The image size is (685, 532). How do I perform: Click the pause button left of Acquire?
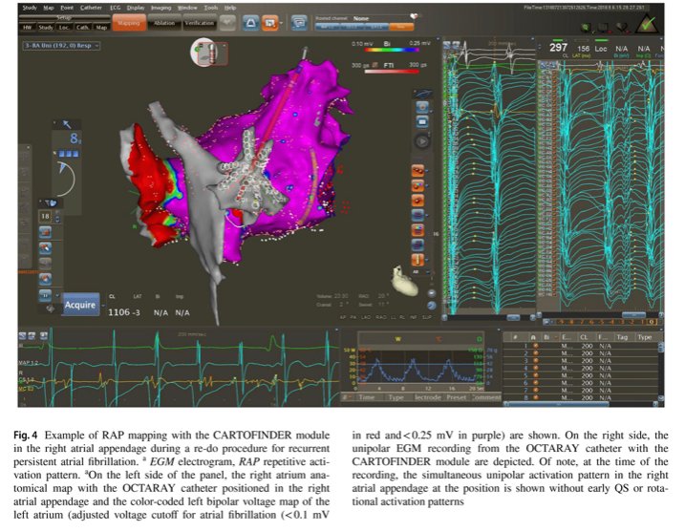[x=45, y=295]
